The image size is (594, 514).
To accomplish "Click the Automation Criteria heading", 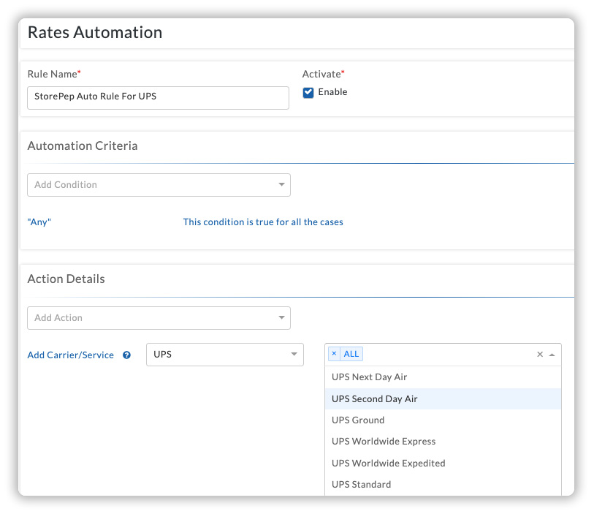I will pyautogui.click(x=83, y=146).
